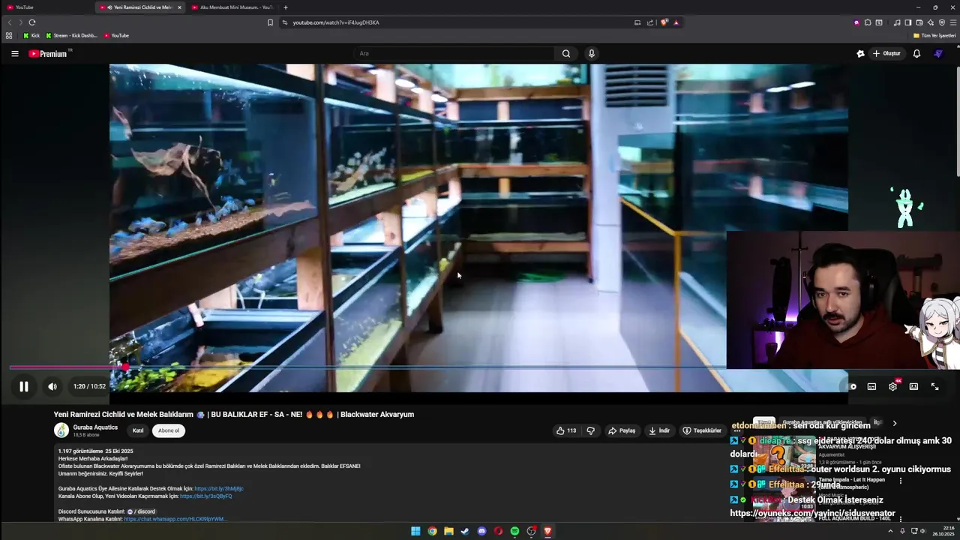Open Spotify from the taskbar
The image size is (960, 540).
tap(514, 531)
